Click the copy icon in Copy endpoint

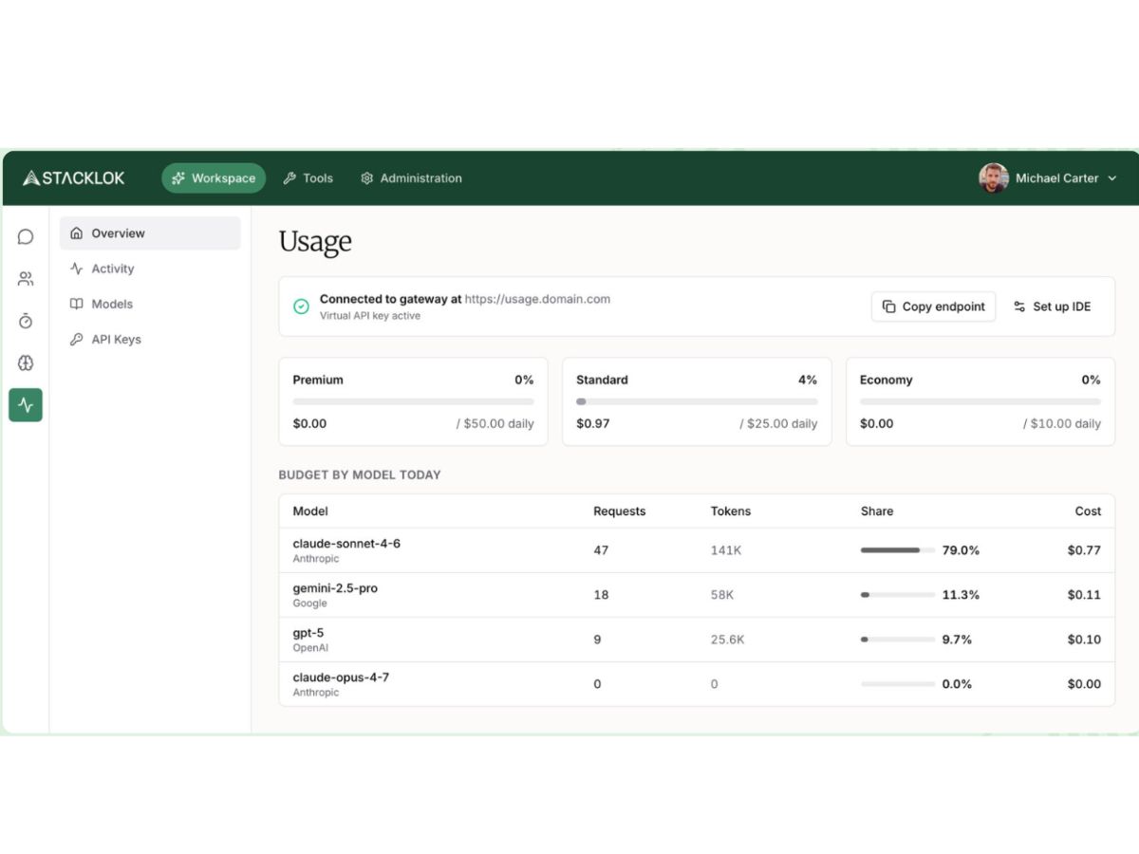click(x=888, y=306)
